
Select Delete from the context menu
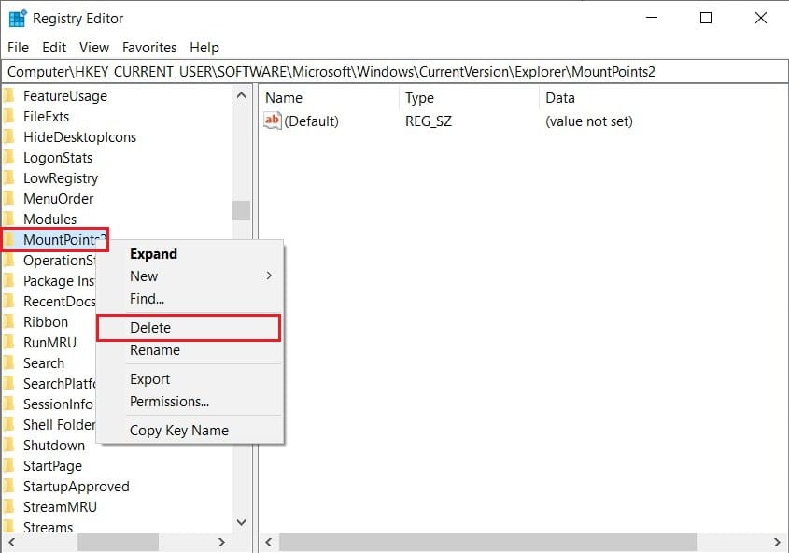coord(154,327)
